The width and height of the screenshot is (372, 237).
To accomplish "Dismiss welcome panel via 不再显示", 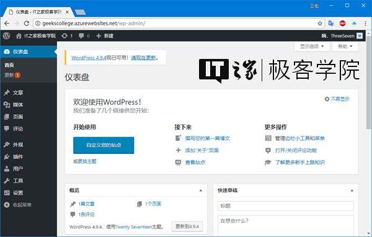I will click(x=337, y=99).
